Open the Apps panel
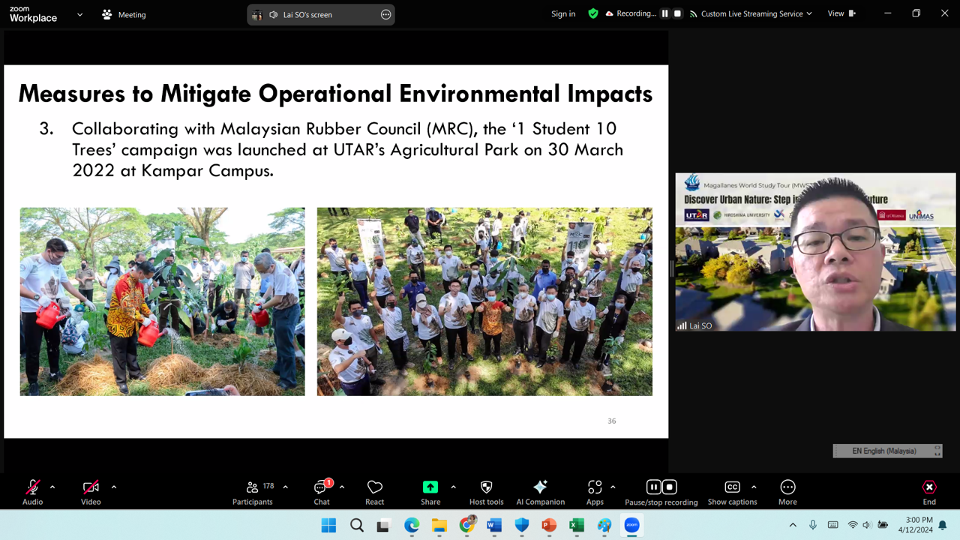This screenshot has height=540, width=960. [595, 492]
